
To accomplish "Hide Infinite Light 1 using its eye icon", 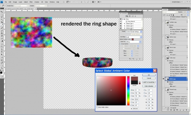I will (x=121, y=24).
